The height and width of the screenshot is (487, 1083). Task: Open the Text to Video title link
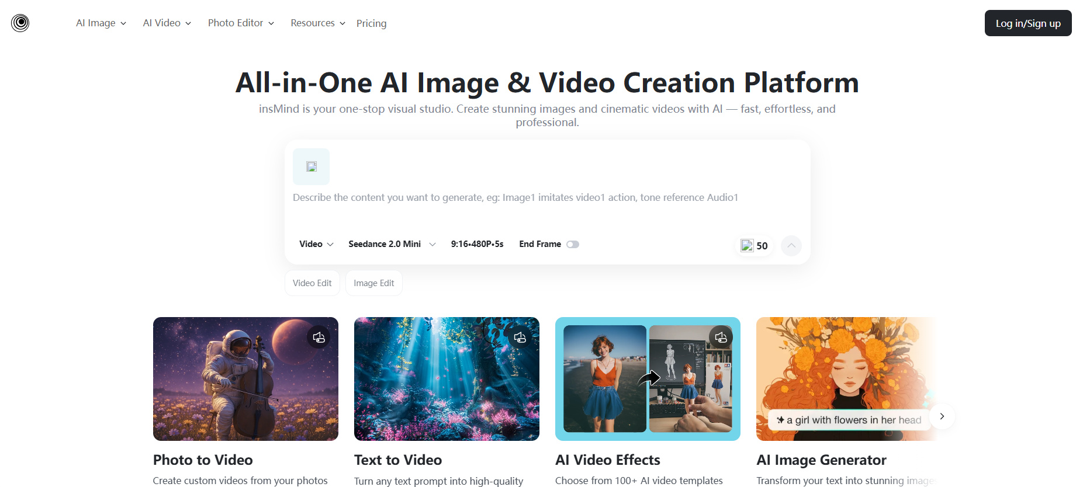398,460
